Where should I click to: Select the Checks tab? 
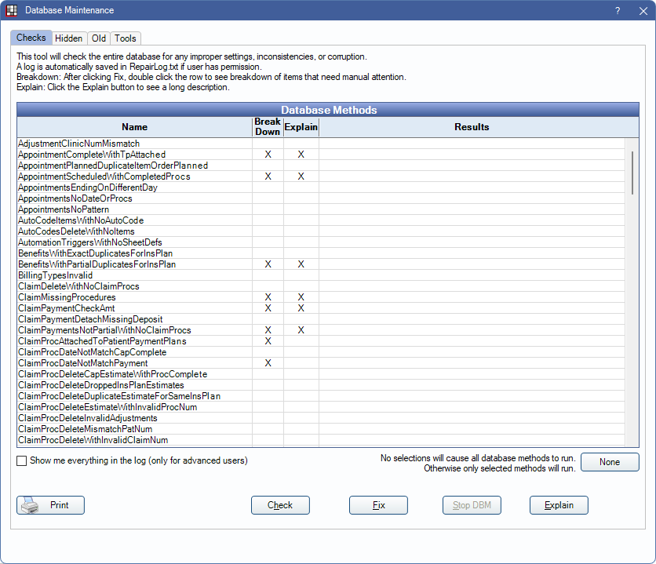pos(31,38)
